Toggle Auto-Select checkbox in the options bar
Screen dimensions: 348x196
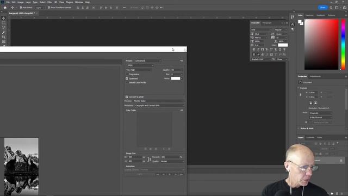pyautogui.click(x=21, y=8)
